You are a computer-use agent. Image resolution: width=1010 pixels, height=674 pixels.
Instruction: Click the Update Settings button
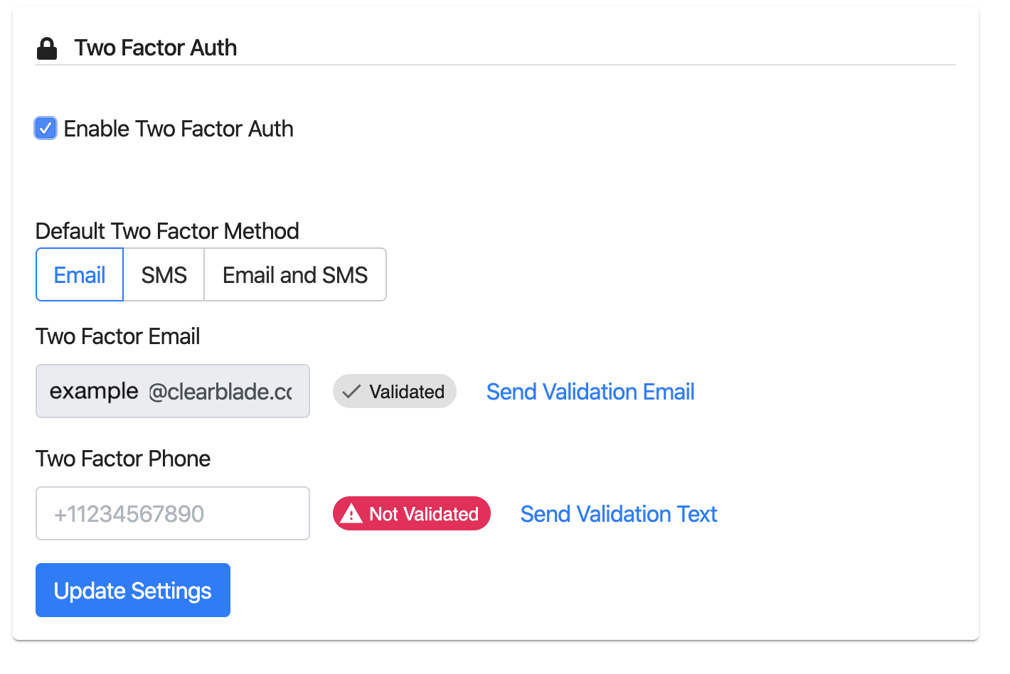coord(133,590)
